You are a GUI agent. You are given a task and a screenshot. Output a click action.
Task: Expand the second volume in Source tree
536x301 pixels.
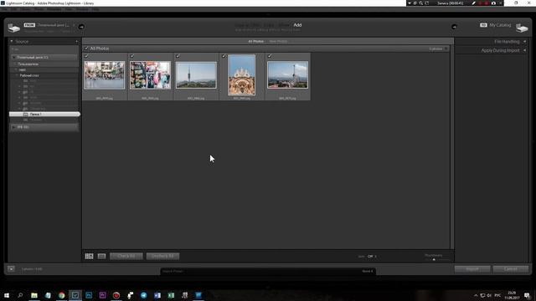(13, 127)
